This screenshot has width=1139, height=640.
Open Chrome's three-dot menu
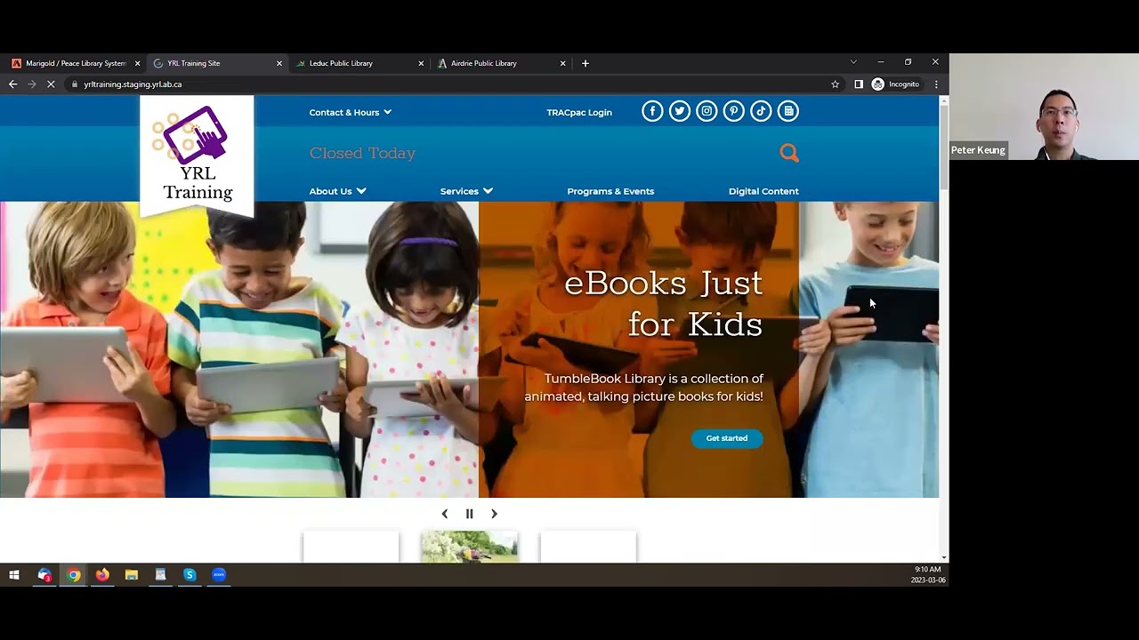pos(936,84)
